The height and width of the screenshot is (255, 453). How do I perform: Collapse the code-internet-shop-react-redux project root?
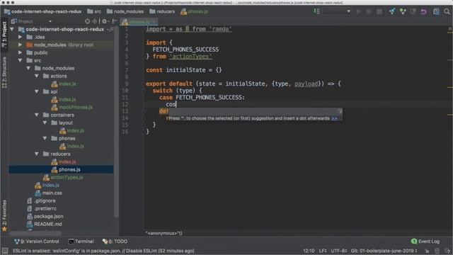[12, 29]
